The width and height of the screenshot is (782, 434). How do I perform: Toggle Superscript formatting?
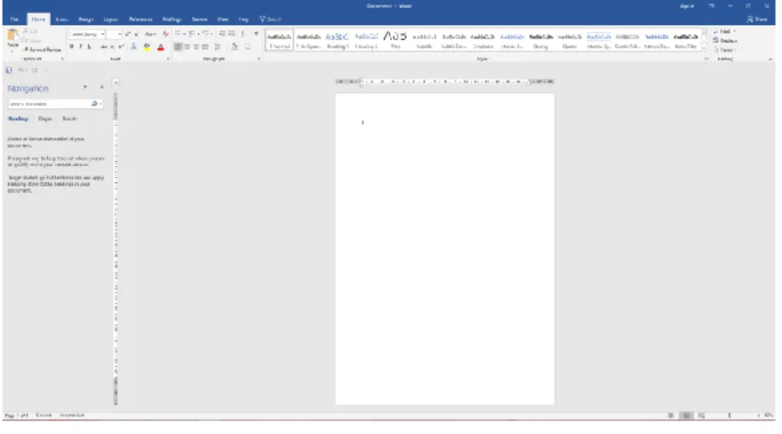point(121,46)
